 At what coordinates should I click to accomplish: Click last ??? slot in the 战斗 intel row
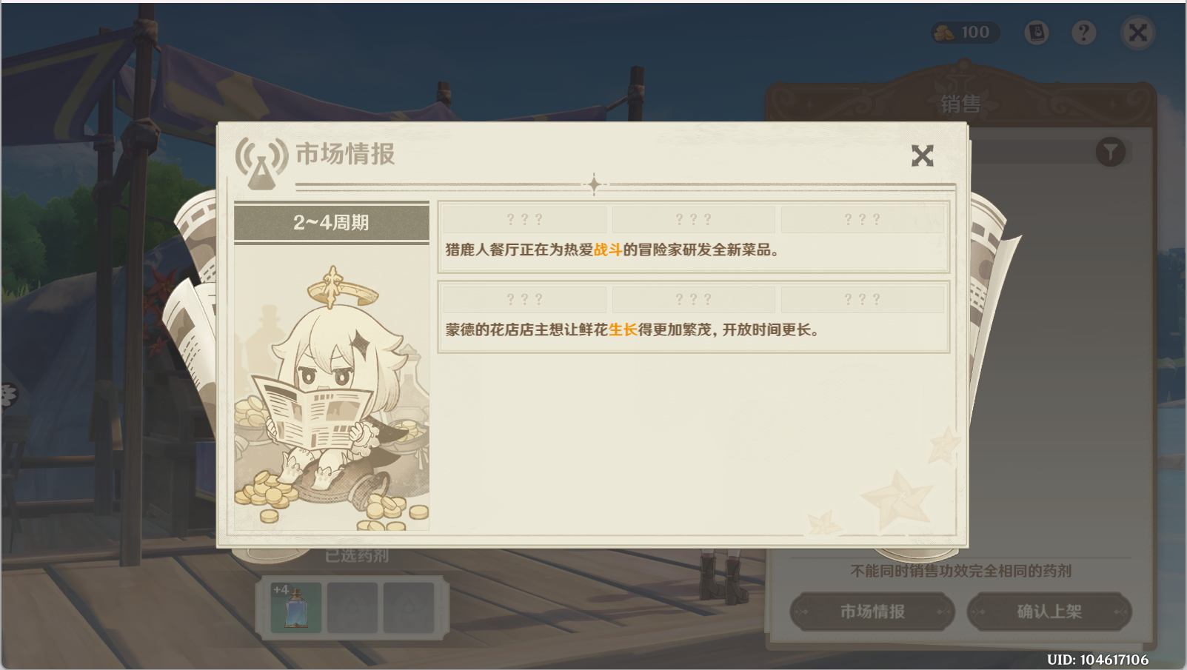pyautogui.click(x=863, y=219)
